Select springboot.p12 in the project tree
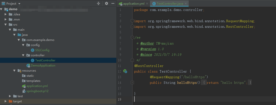276x105 pixels. [x=37, y=91]
